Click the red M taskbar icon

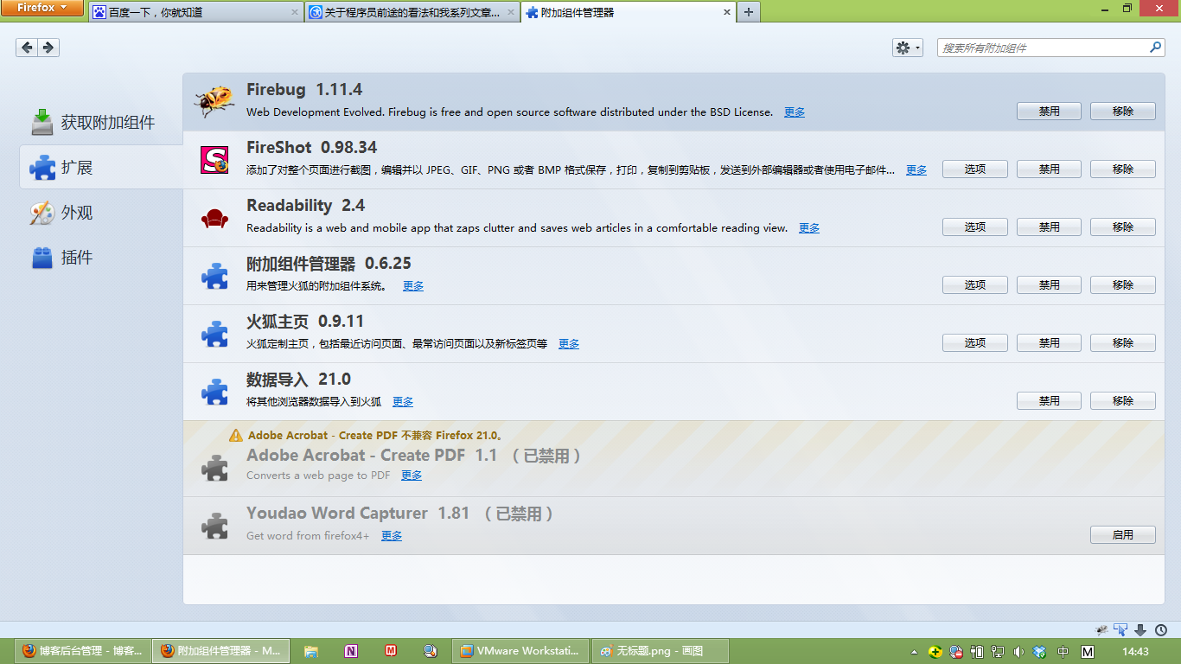click(391, 651)
